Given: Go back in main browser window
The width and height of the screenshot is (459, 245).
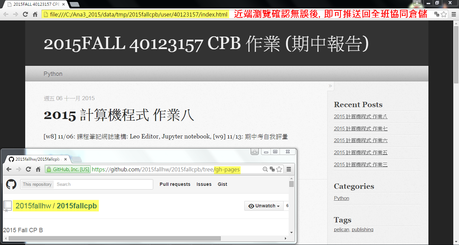Looking at the screenshot, I should point(6,14).
